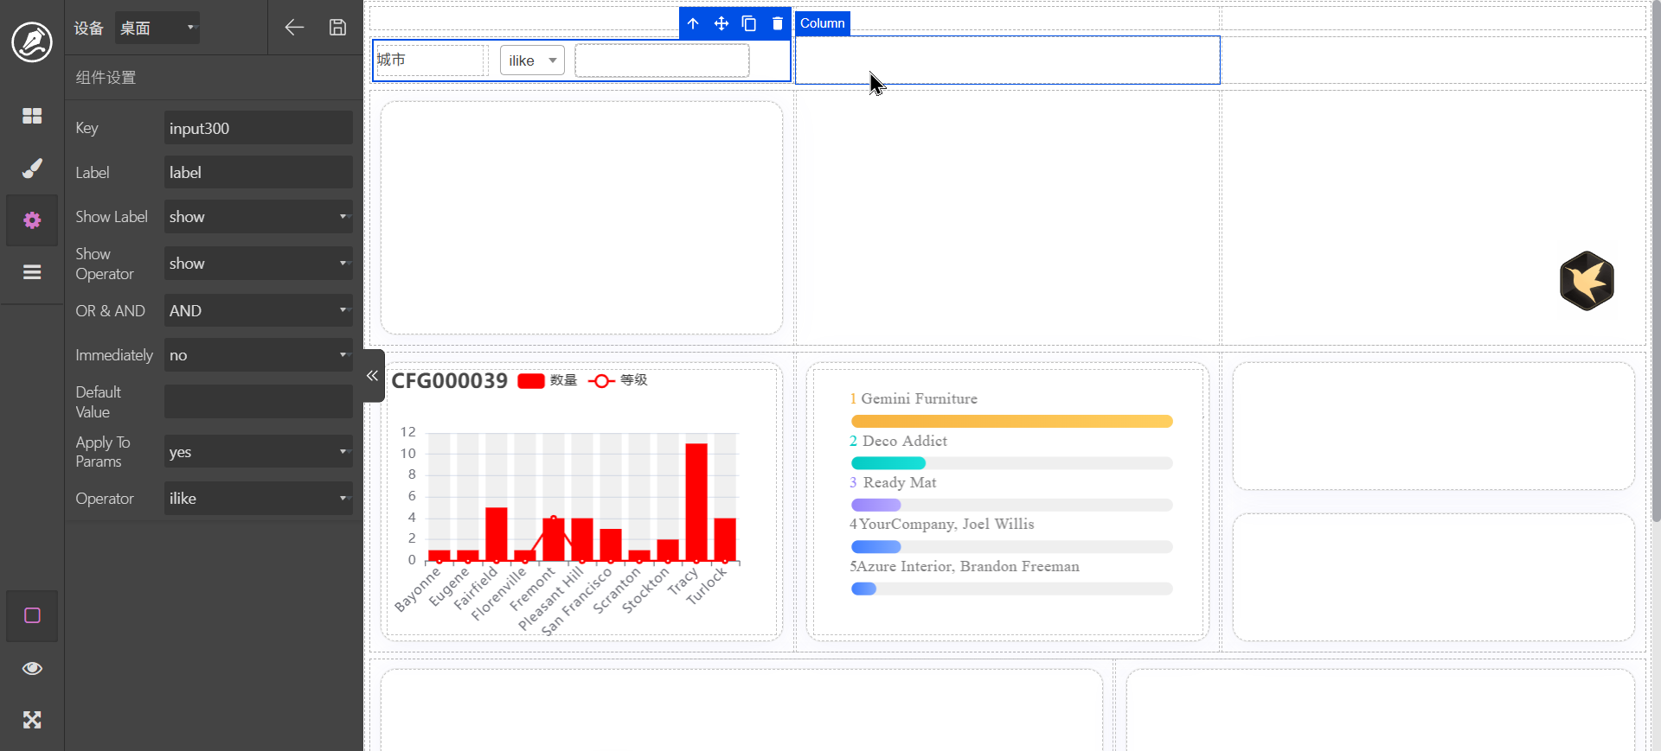
Task: Click the move crosshair icon on component
Action: (721, 23)
